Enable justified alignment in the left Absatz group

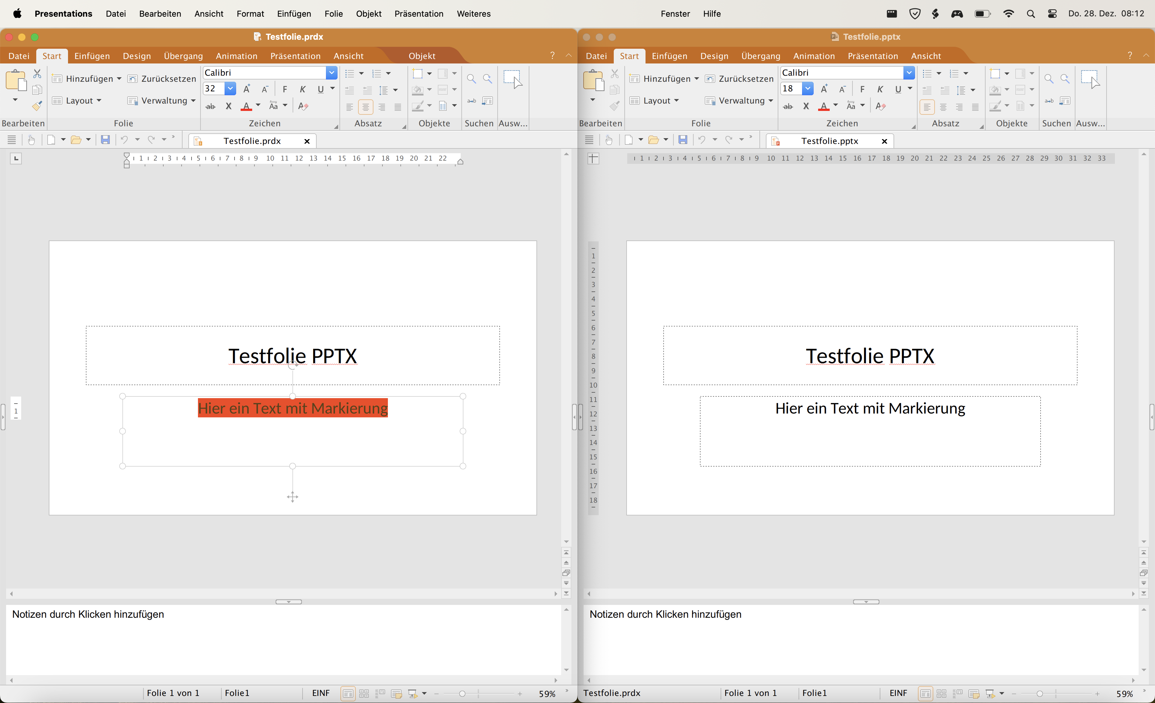tap(398, 107)
